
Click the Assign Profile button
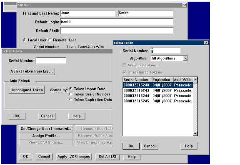coord(46,136)
